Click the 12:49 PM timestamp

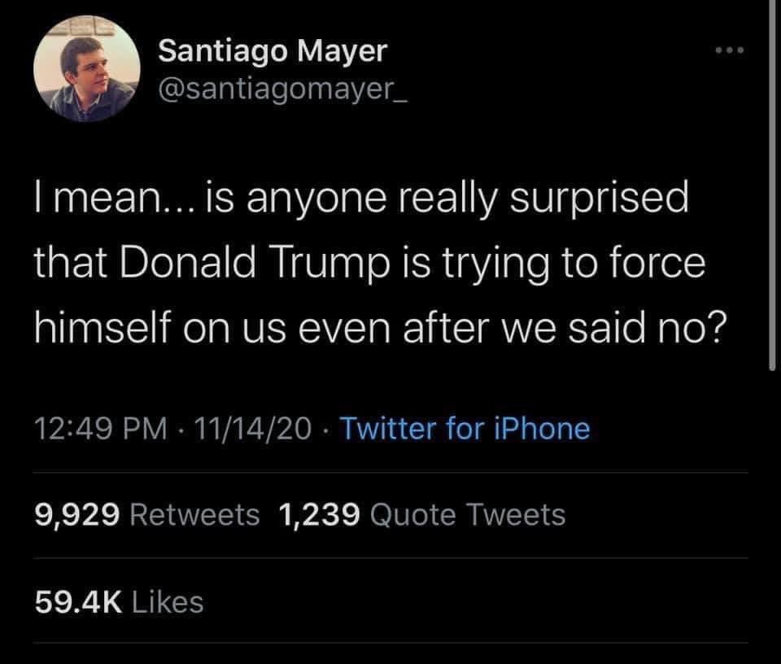(101, 428)
